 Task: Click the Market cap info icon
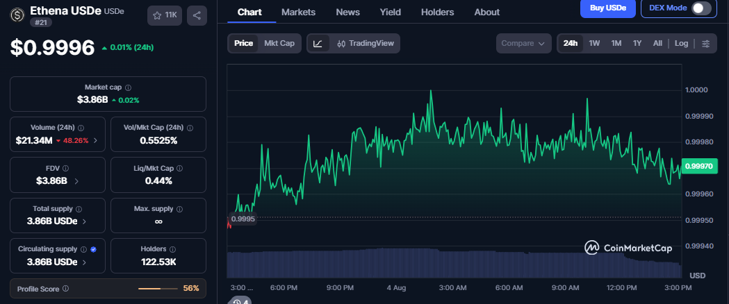(129, 87)
